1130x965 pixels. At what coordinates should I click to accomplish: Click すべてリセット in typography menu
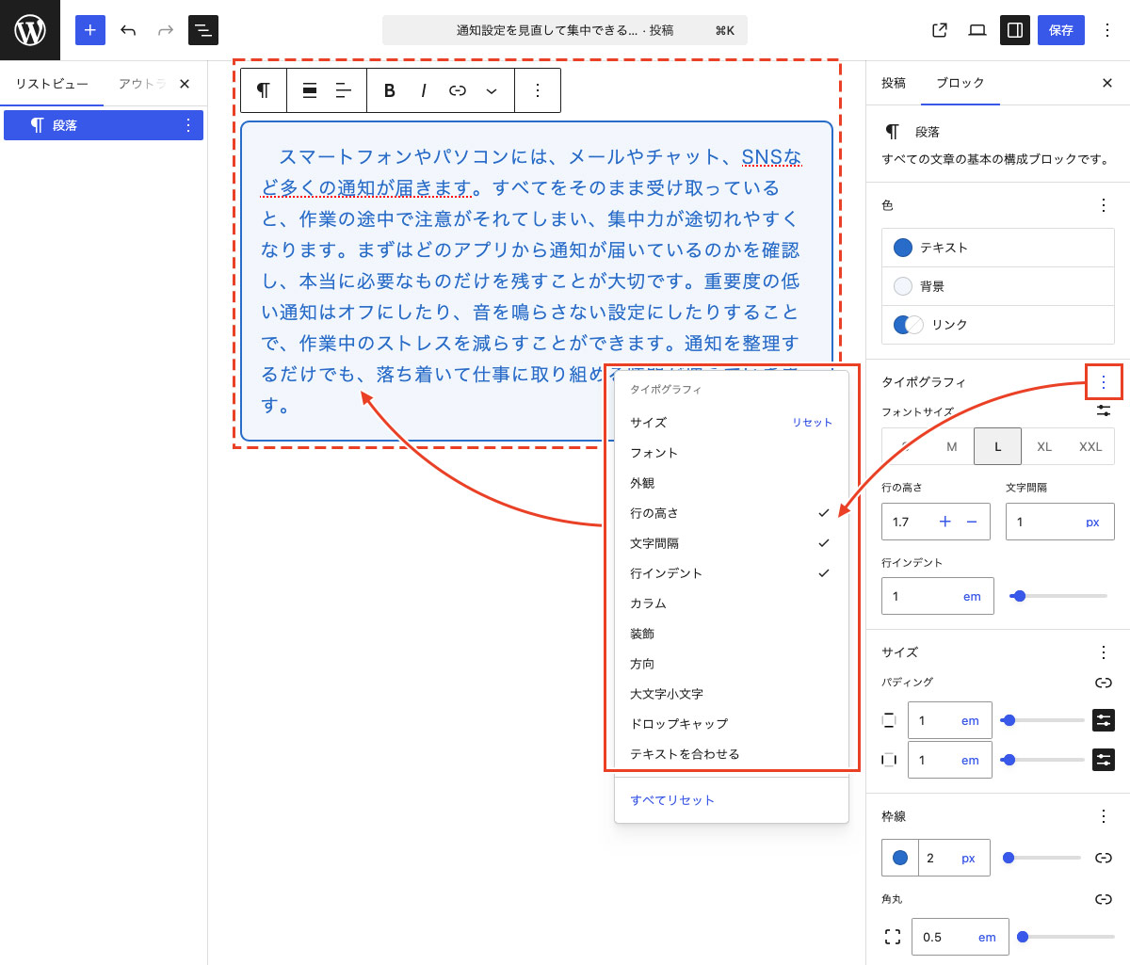click(732, 800)
